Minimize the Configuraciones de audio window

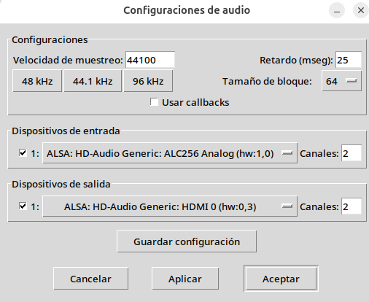(x=337, y=10)
